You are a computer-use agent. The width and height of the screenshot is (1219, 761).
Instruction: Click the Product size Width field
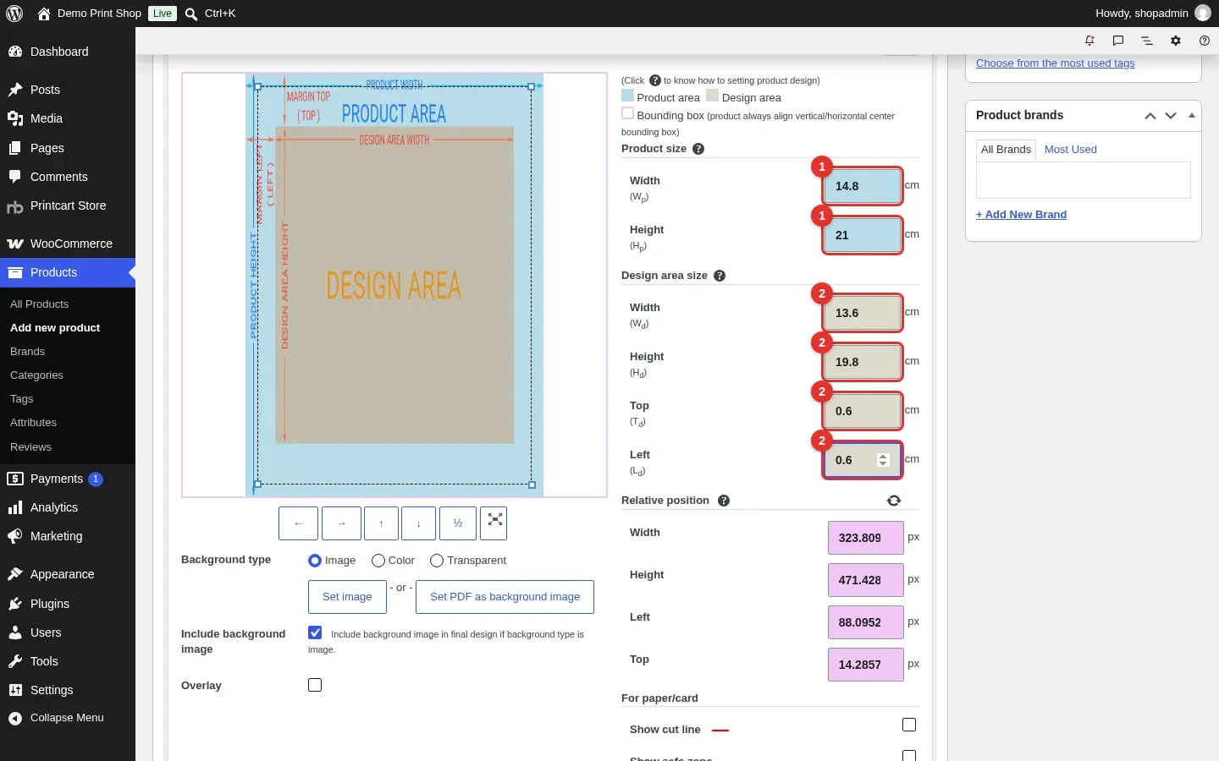863,186
